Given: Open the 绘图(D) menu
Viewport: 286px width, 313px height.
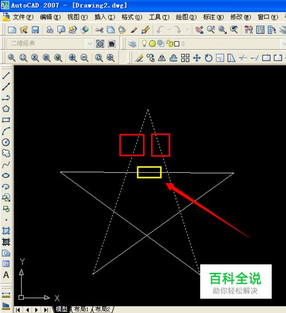Looking at the screenshot, I should pos(186,17).
